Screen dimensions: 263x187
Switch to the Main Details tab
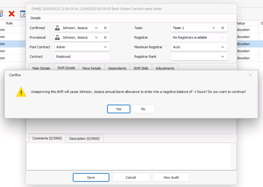[x=41, y=68]
